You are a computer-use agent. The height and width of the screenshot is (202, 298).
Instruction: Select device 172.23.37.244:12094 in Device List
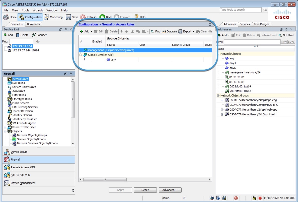tap(26, 51)
